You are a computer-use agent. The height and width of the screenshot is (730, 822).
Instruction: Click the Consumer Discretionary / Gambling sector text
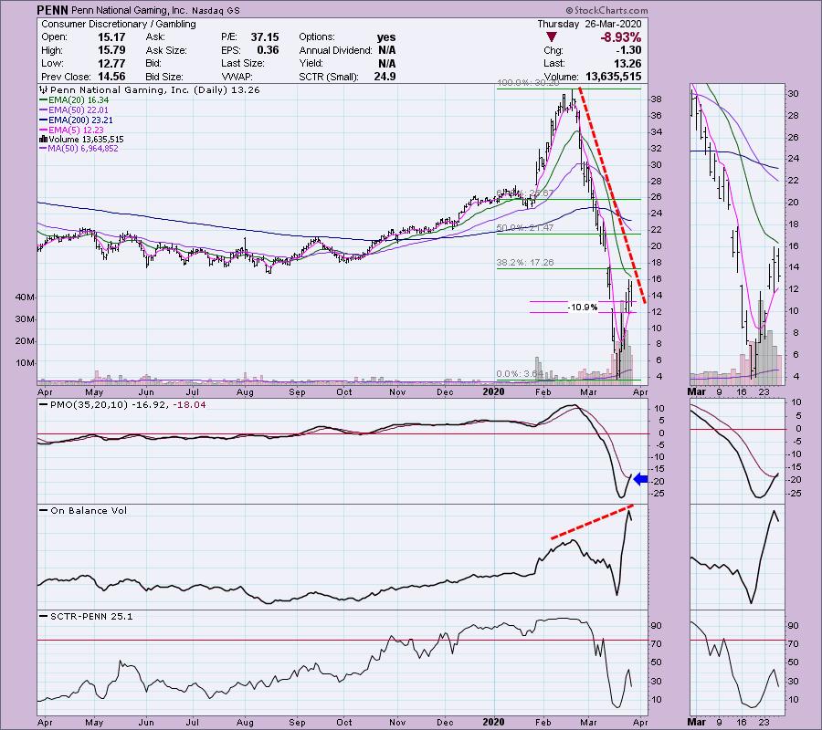tap(119, 24)
